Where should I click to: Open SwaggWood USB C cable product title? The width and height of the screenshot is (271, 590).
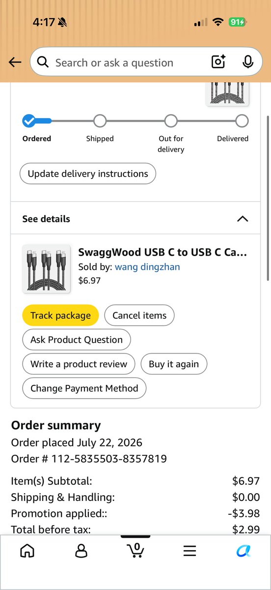[x=163, y=252]
